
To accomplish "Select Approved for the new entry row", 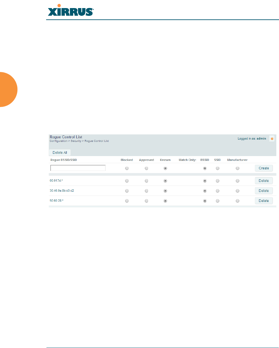I will point(146,168).
